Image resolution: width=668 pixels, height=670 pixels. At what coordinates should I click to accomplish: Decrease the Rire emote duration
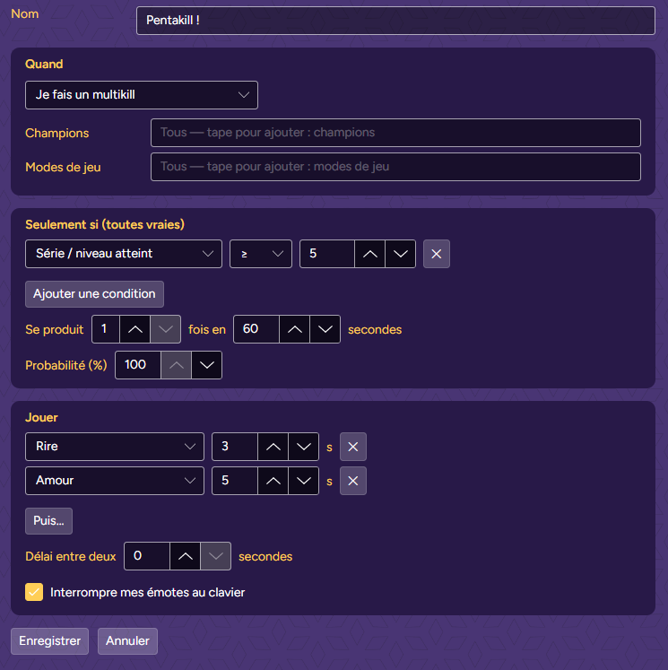point(303,447)
